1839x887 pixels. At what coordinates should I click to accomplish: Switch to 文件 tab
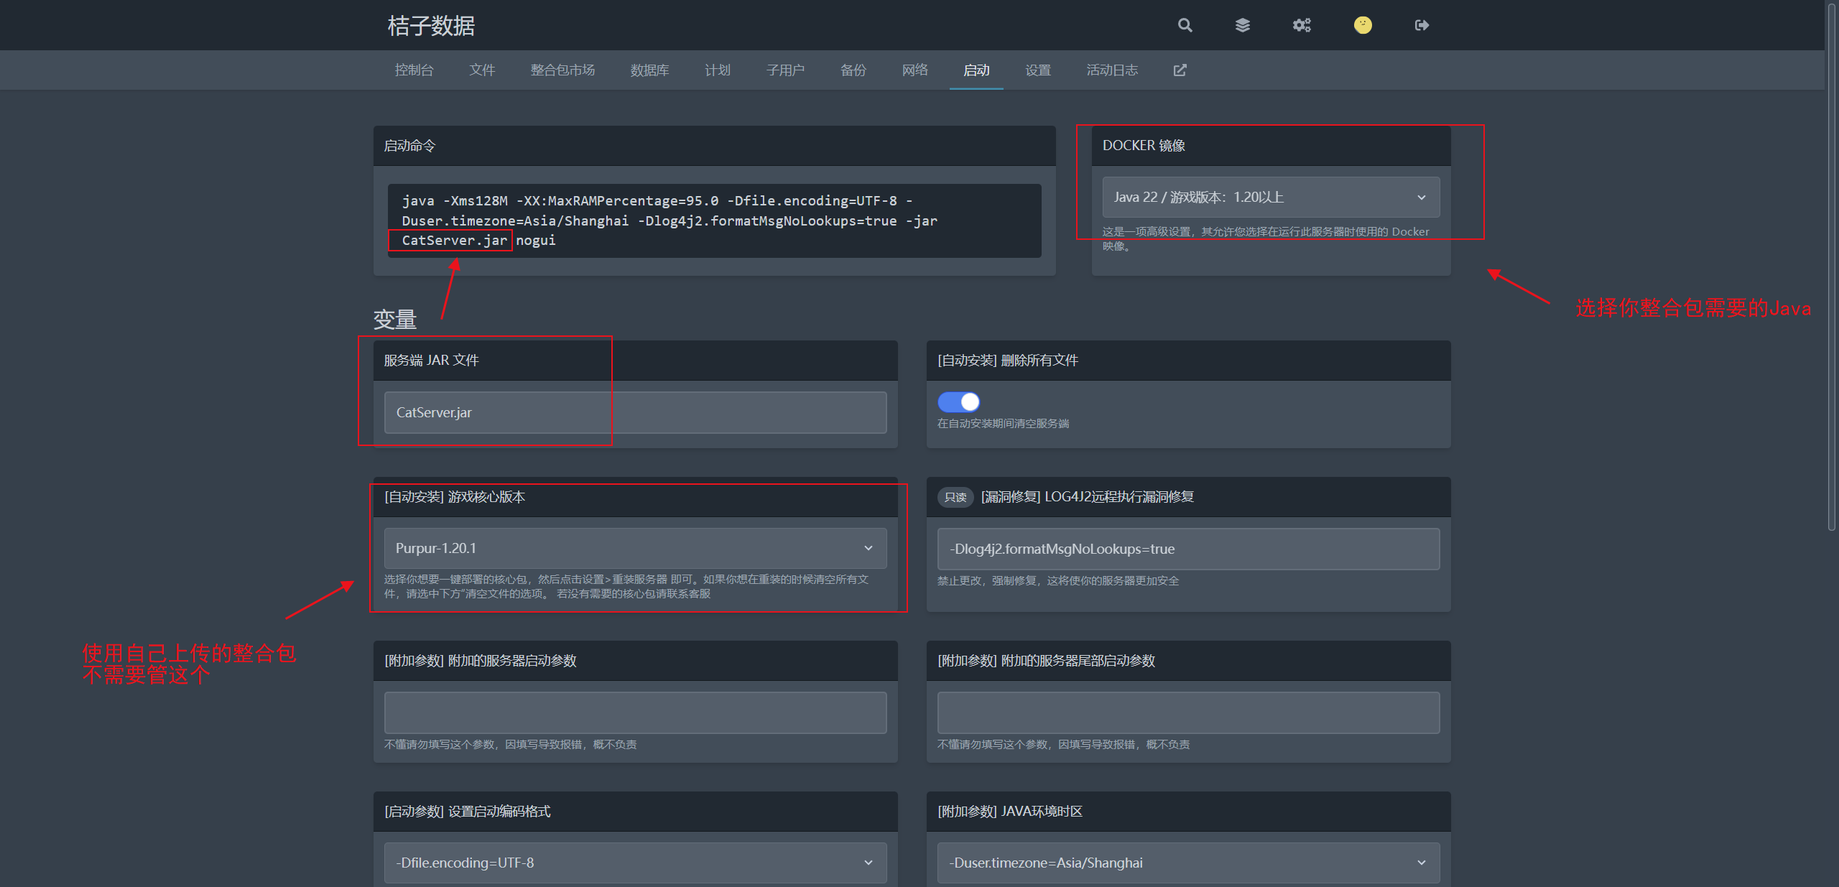(x=482, y=70)
